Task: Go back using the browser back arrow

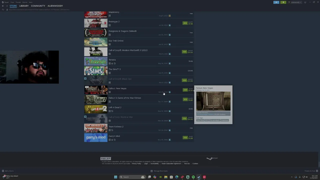Action: click(3, 6)
